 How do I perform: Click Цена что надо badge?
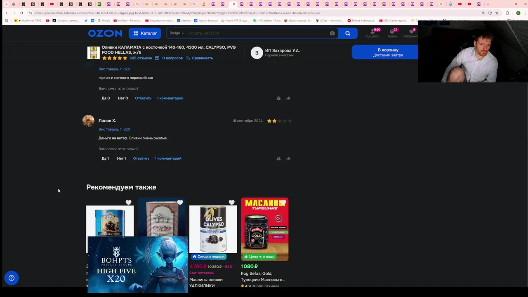pos(259,257)
